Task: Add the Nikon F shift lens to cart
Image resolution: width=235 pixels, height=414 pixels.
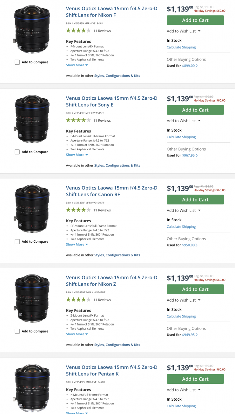Action: click(195, 20)
